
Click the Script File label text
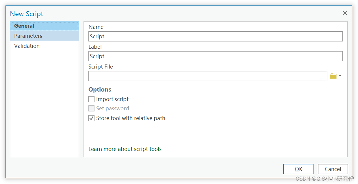(x=101, y=67)
